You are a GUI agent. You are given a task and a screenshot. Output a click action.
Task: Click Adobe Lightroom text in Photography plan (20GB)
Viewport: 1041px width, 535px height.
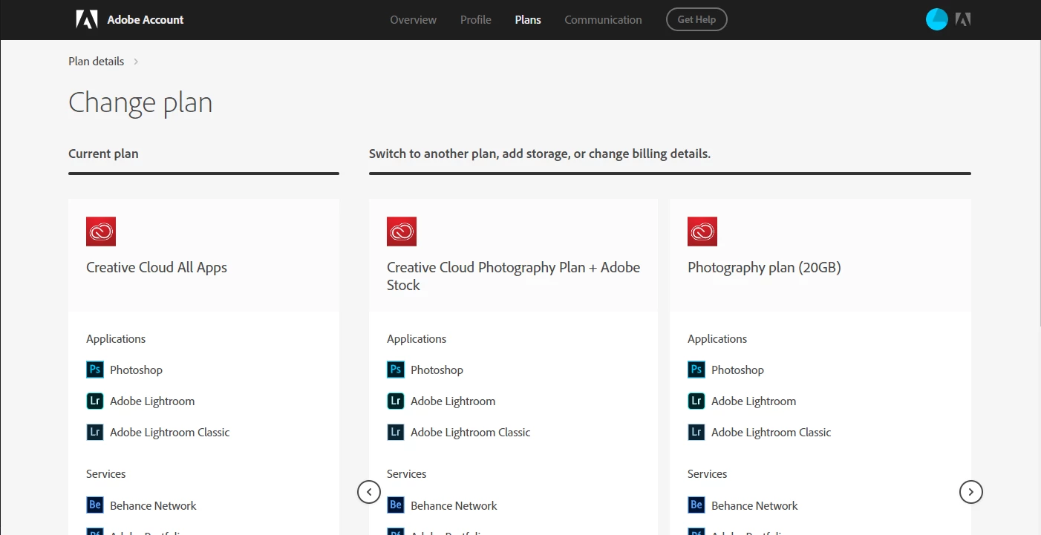[754, 401]
